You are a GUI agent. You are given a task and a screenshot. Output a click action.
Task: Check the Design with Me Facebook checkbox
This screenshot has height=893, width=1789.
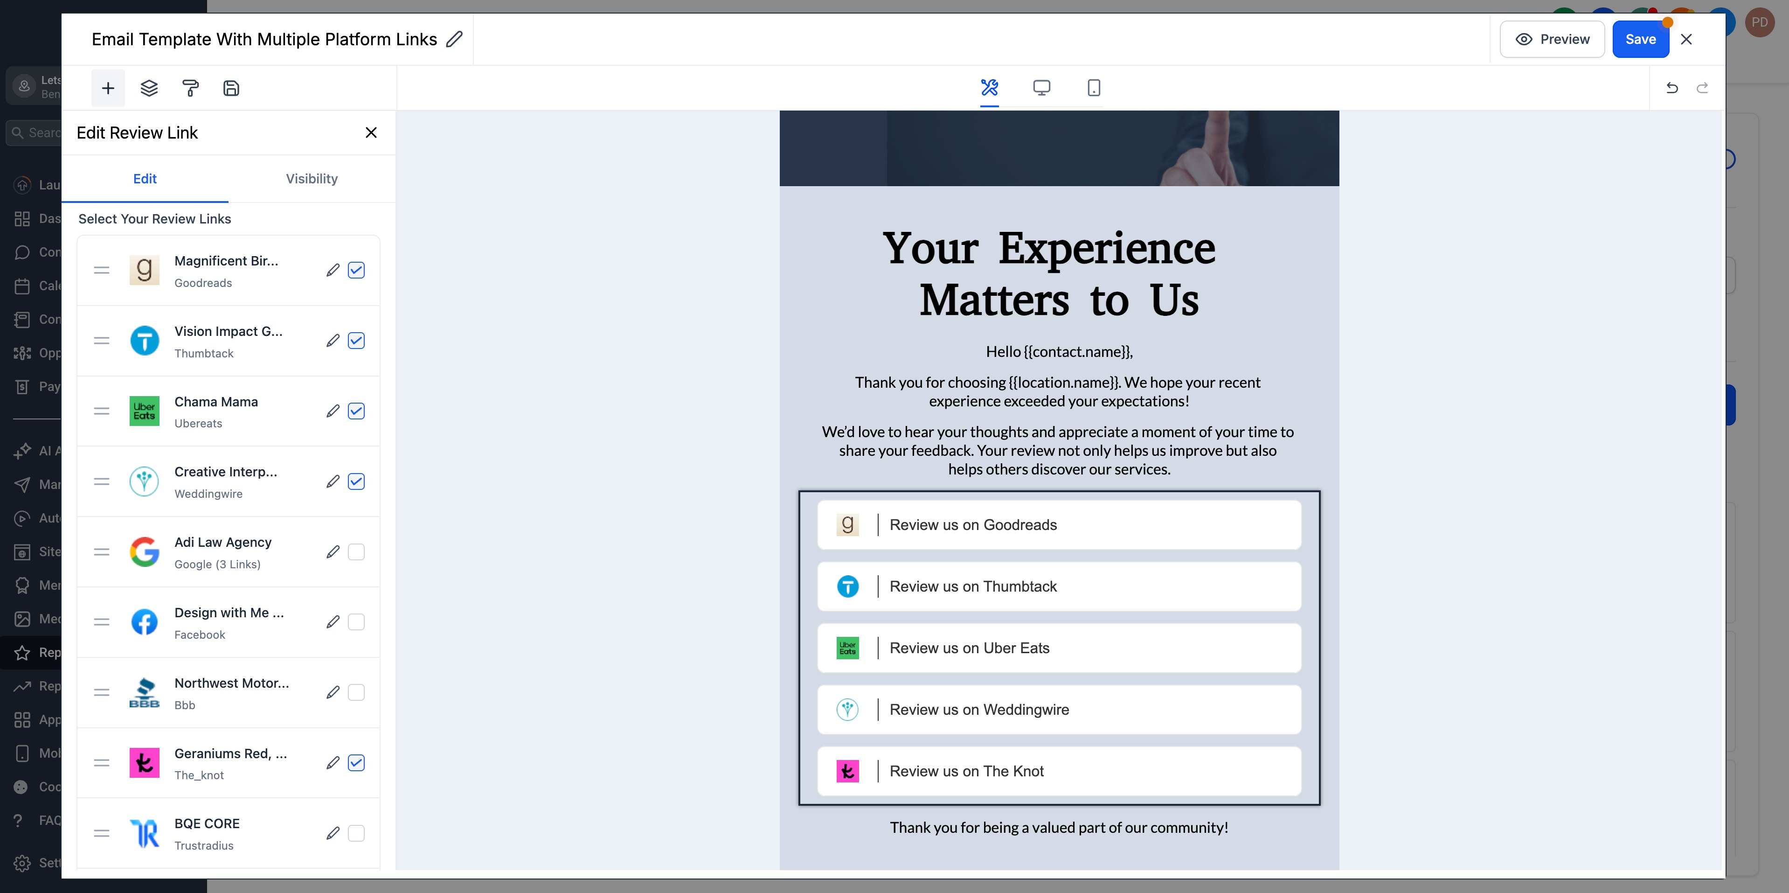click(x=356, y=622)
